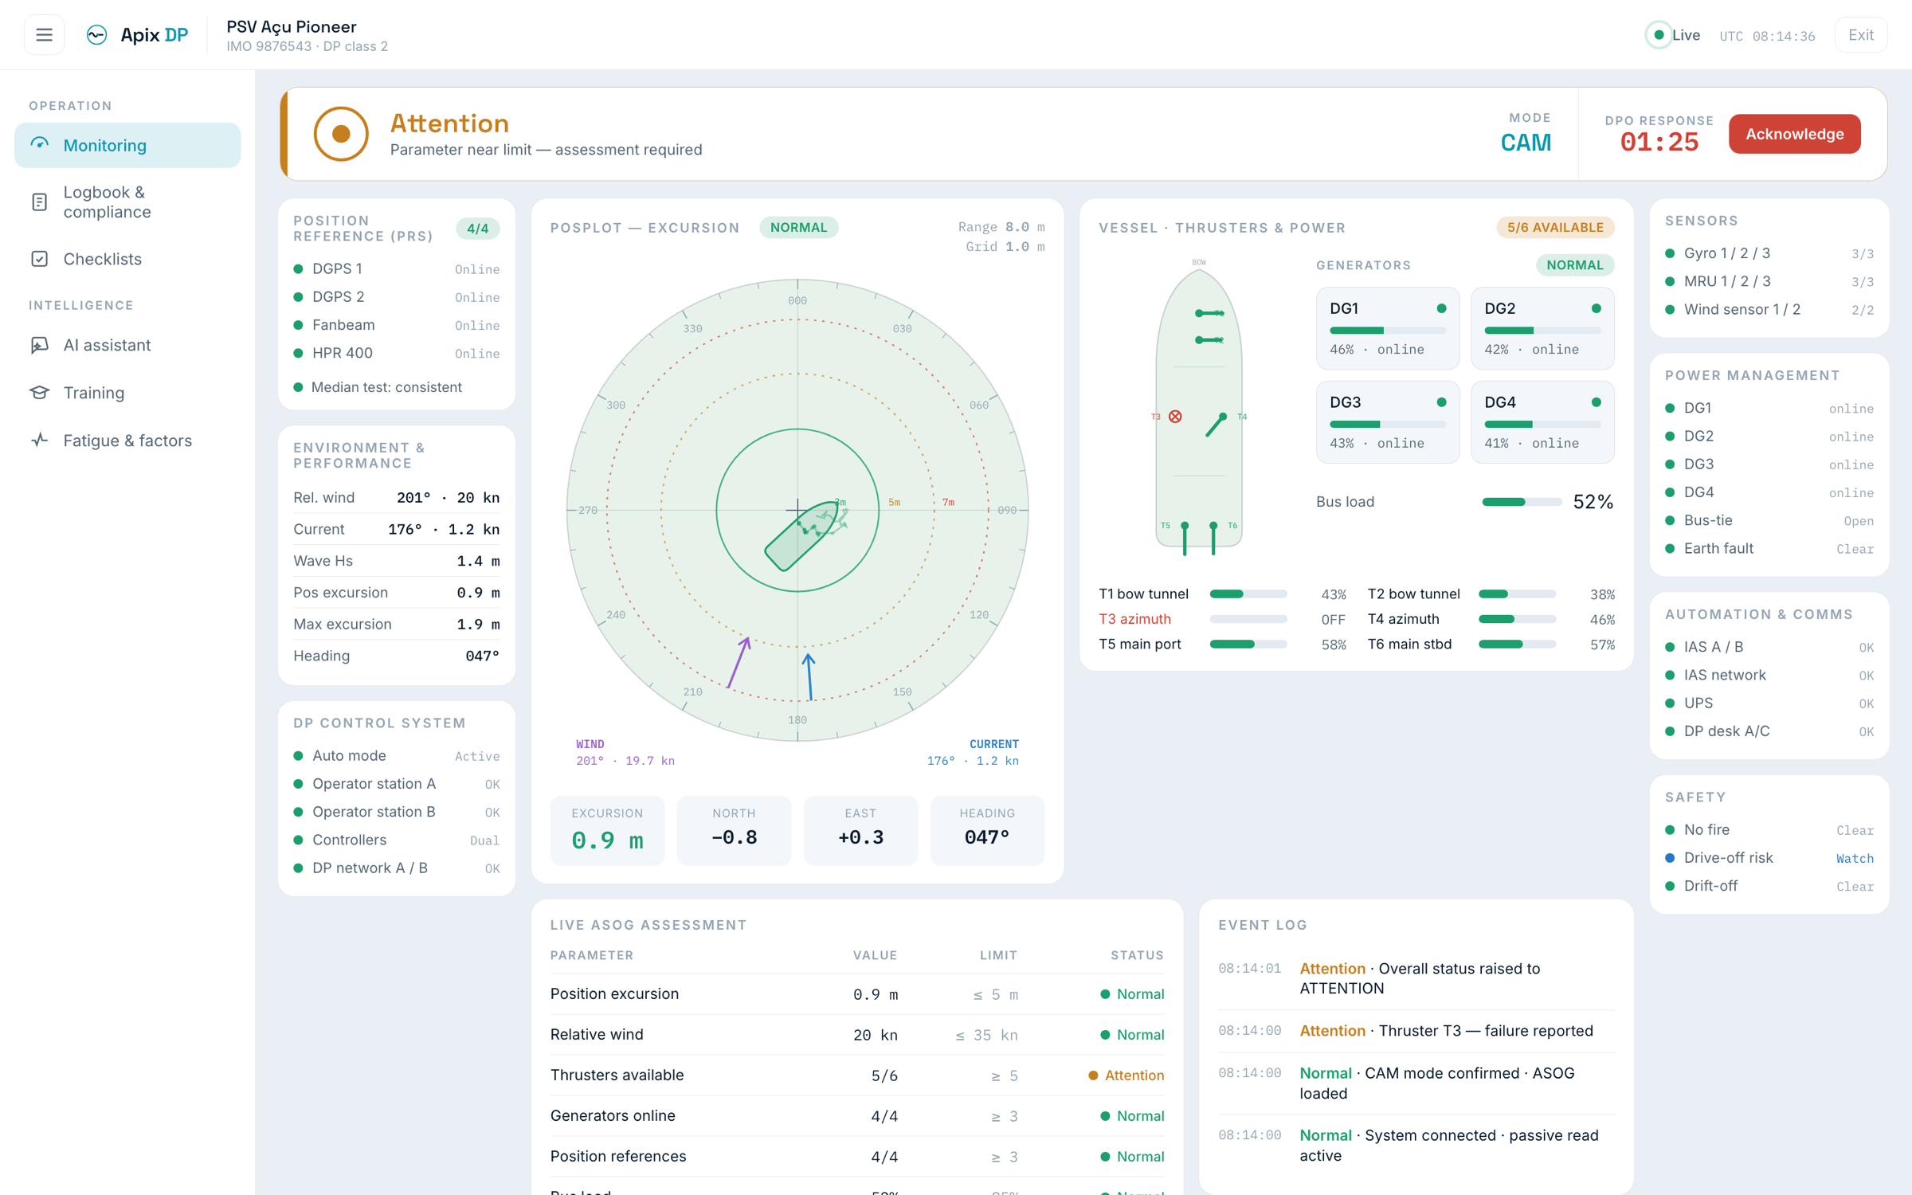This screenshot has height=1195, width=1912.
Task: Click the 5/6 AVAILABLE badge
Action: tap(1555, 228)
